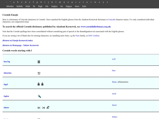Go to the fyski section shortcut
This screenshot has width=159, height=119.
(84, 6)
